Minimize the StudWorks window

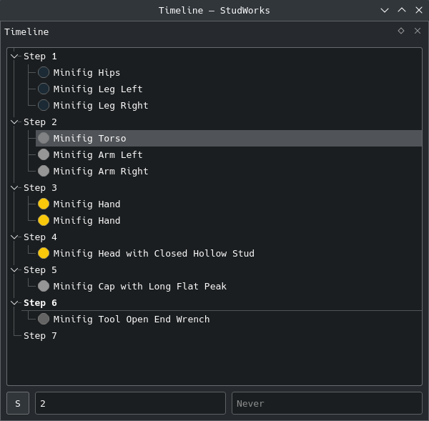[385, 11]
